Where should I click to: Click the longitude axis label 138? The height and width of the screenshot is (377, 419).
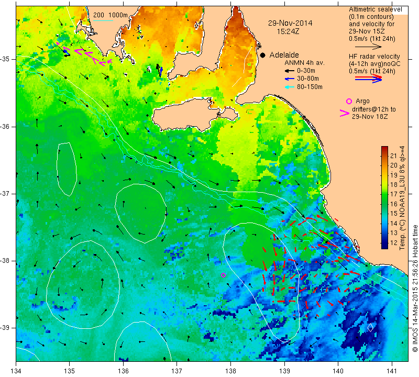tap(230, 371)
